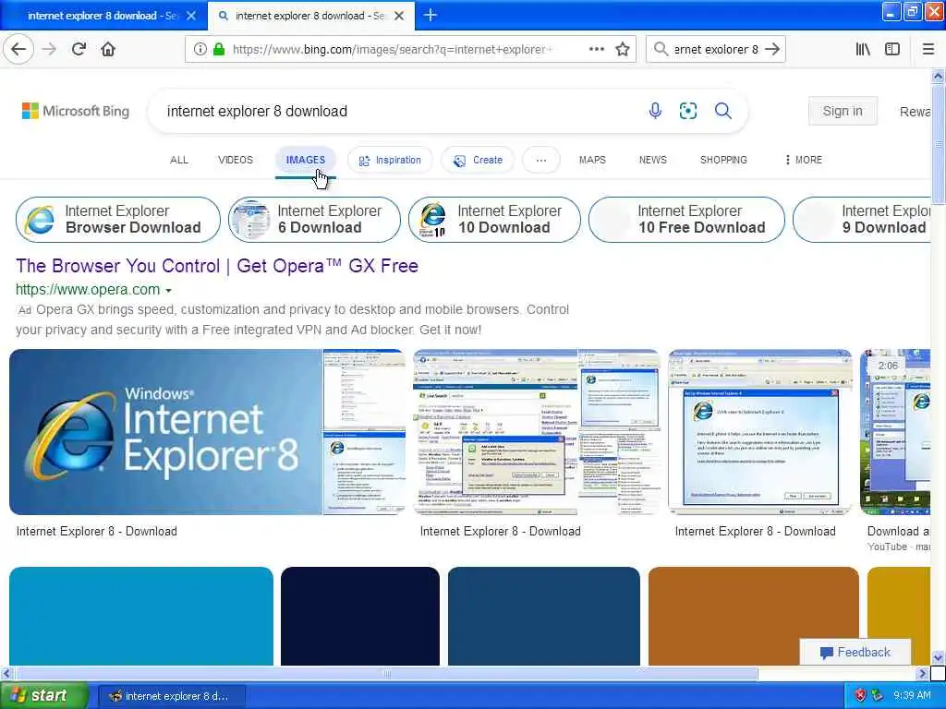946x709 pixels.
Task: Open the dark navy placeholder image tile
Action: point(360,616)
